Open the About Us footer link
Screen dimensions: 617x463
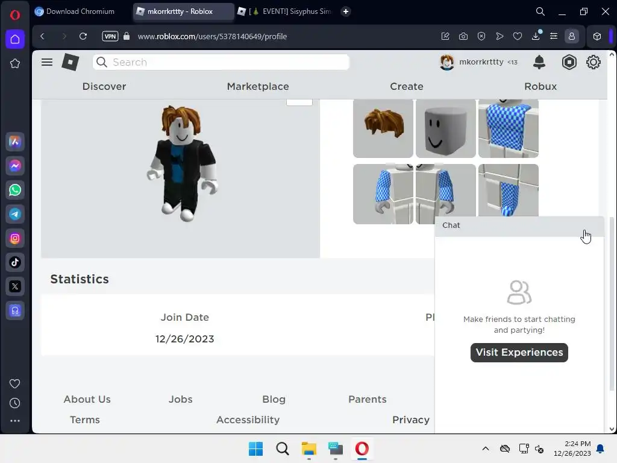click(x=87, y=399)
